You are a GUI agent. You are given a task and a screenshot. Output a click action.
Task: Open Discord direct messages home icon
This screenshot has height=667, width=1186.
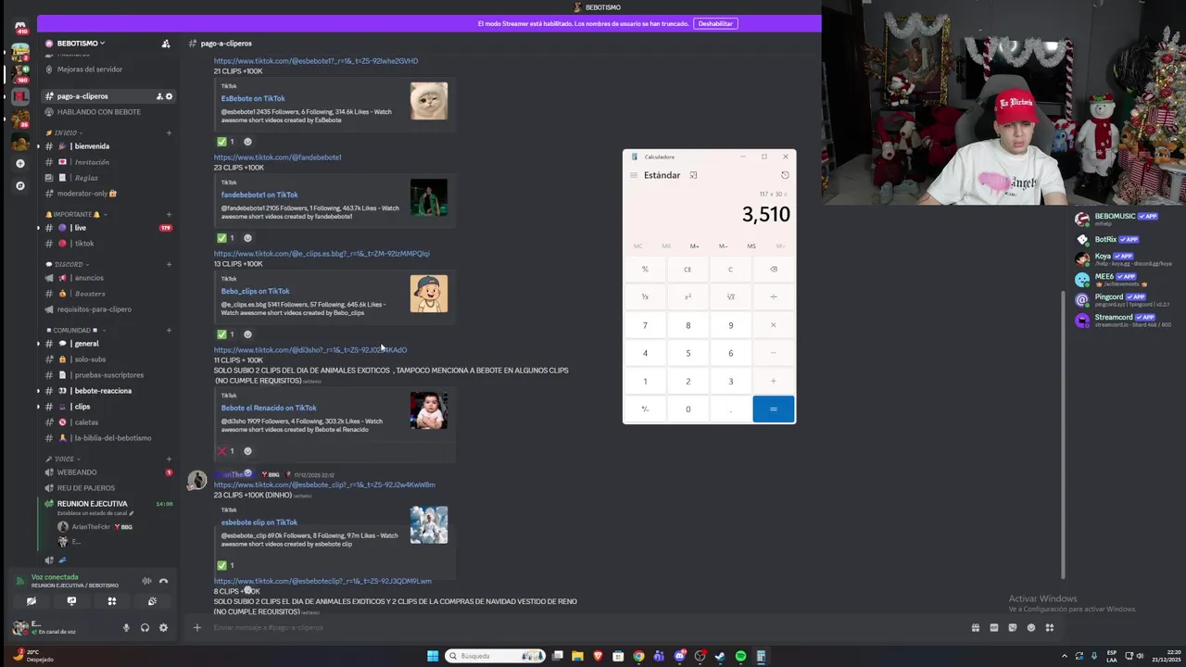20,27
